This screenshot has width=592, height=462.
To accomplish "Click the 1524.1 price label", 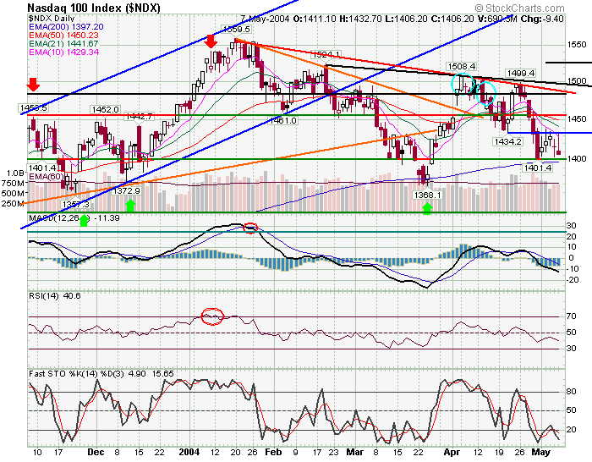I will pyautogui.click(x=326, y=55).
